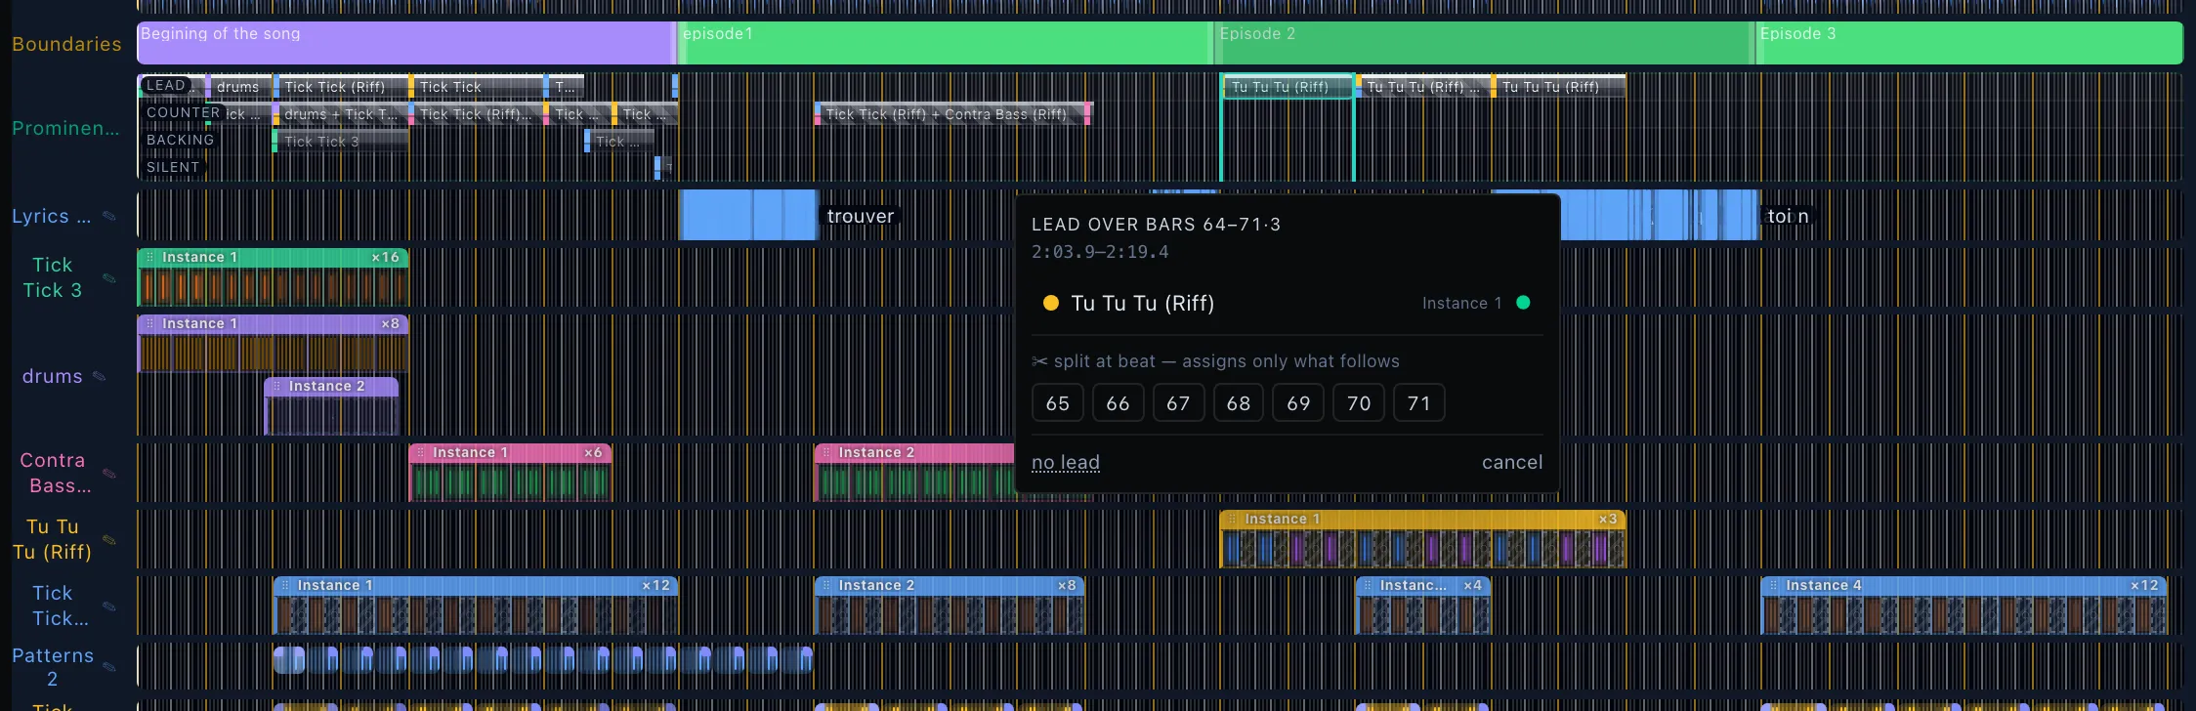Viewport: 2196px width, 711px height.
Task: Click the SILENT prominence row label
Action: tap(173, 167)
